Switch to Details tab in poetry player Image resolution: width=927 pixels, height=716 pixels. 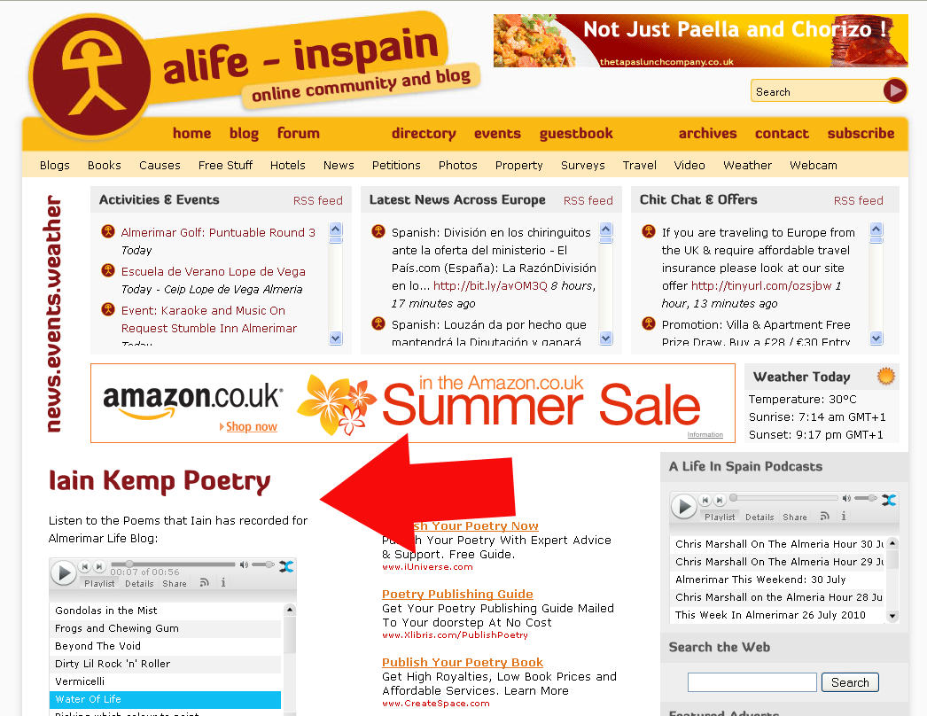[x=139, y=584]
